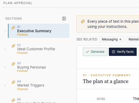Click the 'The plan at a glance' heading
The height and width of the screenshot is (103, 139).
[x=106, y=81]
